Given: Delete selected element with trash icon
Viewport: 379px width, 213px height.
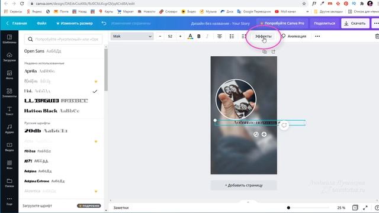Looking at the screenshot, I should [x=377, y=36].
